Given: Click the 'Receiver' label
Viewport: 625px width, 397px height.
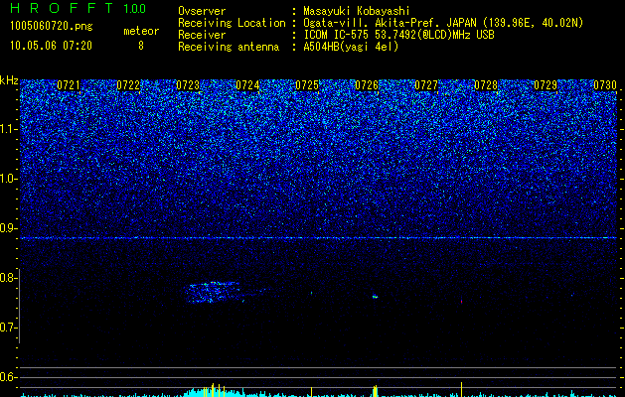Looking at the screenshot, I should 202,35.
